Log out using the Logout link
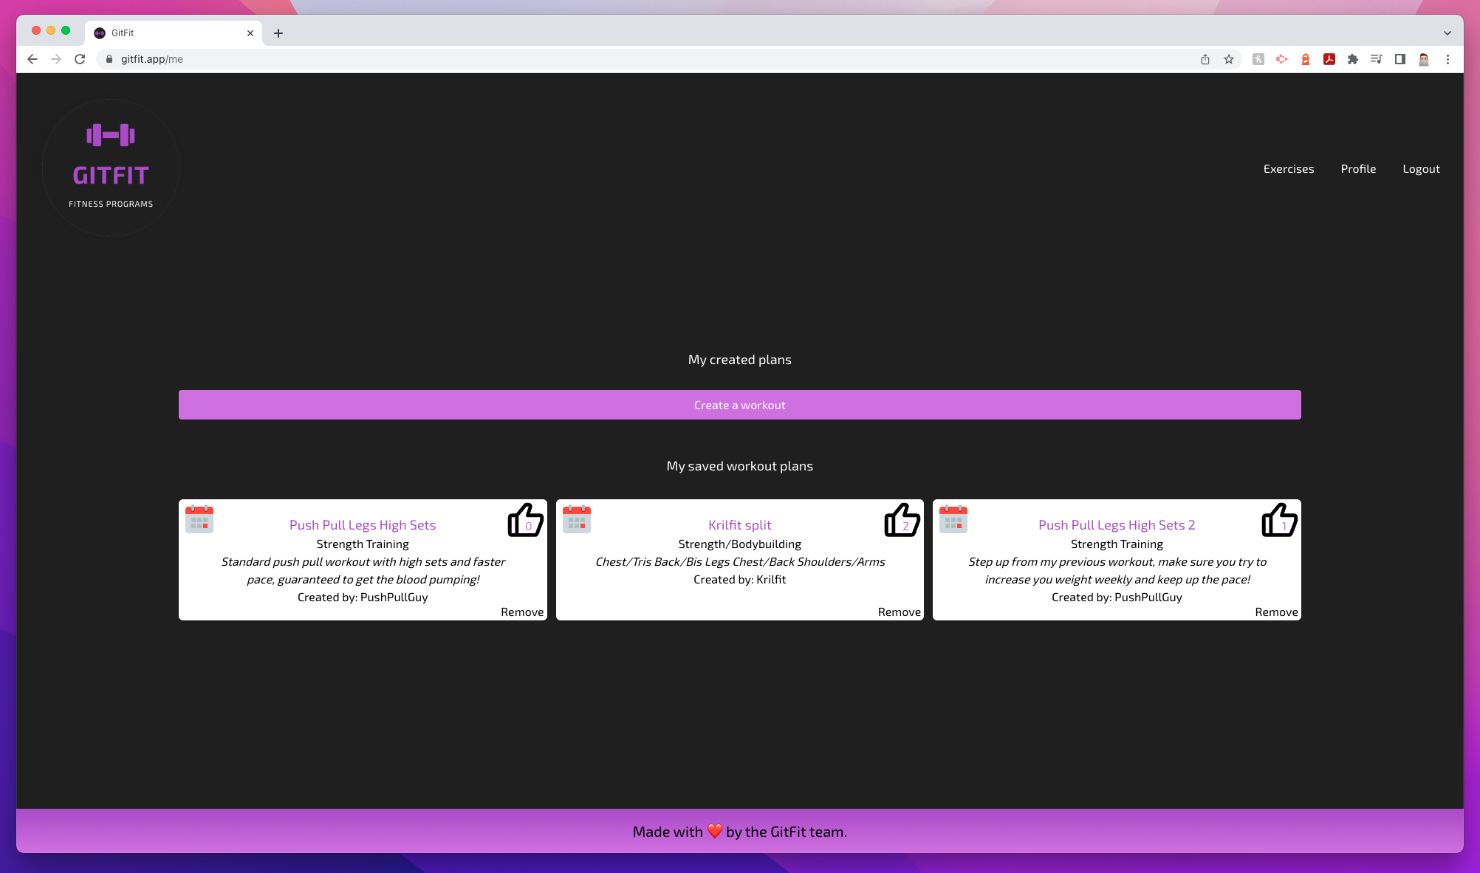The height and width of the screenshot is (873, 1480). (1422, 169)
